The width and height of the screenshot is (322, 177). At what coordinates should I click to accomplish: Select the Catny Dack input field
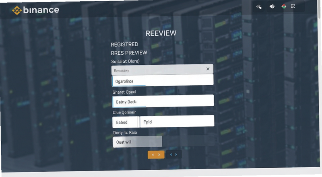click(x=163, y=101)
